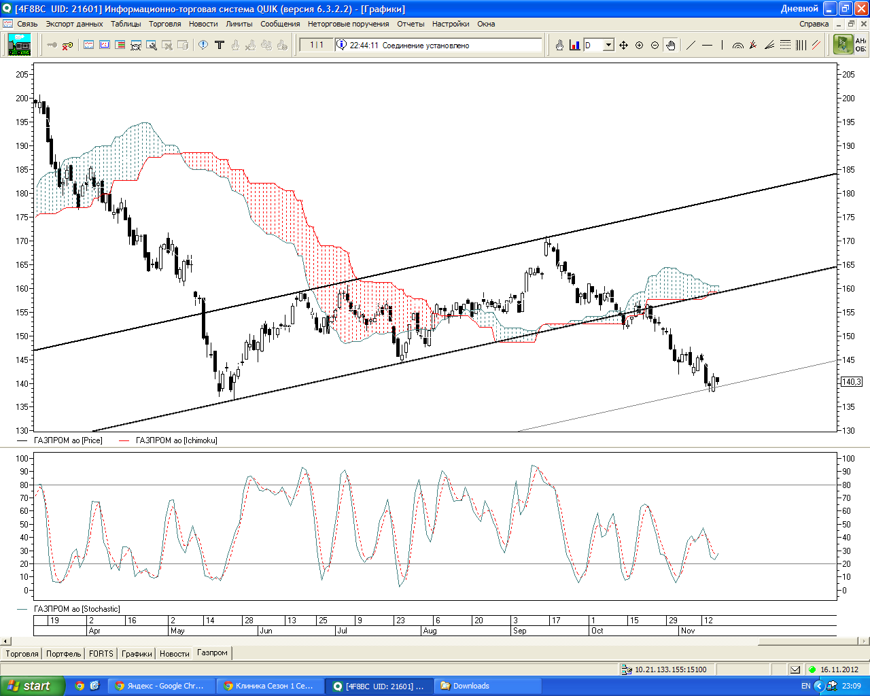870x696 pixels.
Task: Click the blue-framed chart window icon
Action: (105, 45)
